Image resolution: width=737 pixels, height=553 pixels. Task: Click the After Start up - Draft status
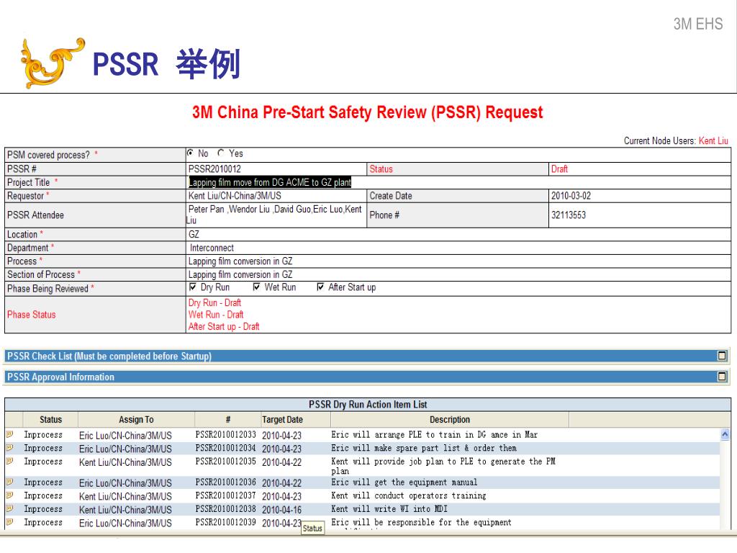[x=224, y=326]
